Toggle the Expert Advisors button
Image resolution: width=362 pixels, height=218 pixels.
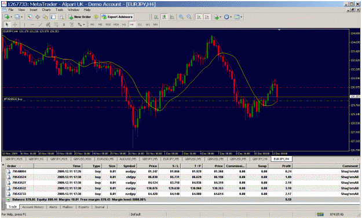pos(117,17)
